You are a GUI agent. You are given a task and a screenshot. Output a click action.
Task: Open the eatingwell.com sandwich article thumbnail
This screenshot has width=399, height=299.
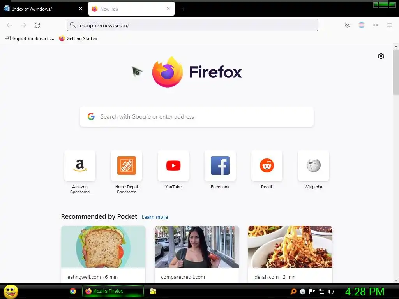tap(103, 246)
